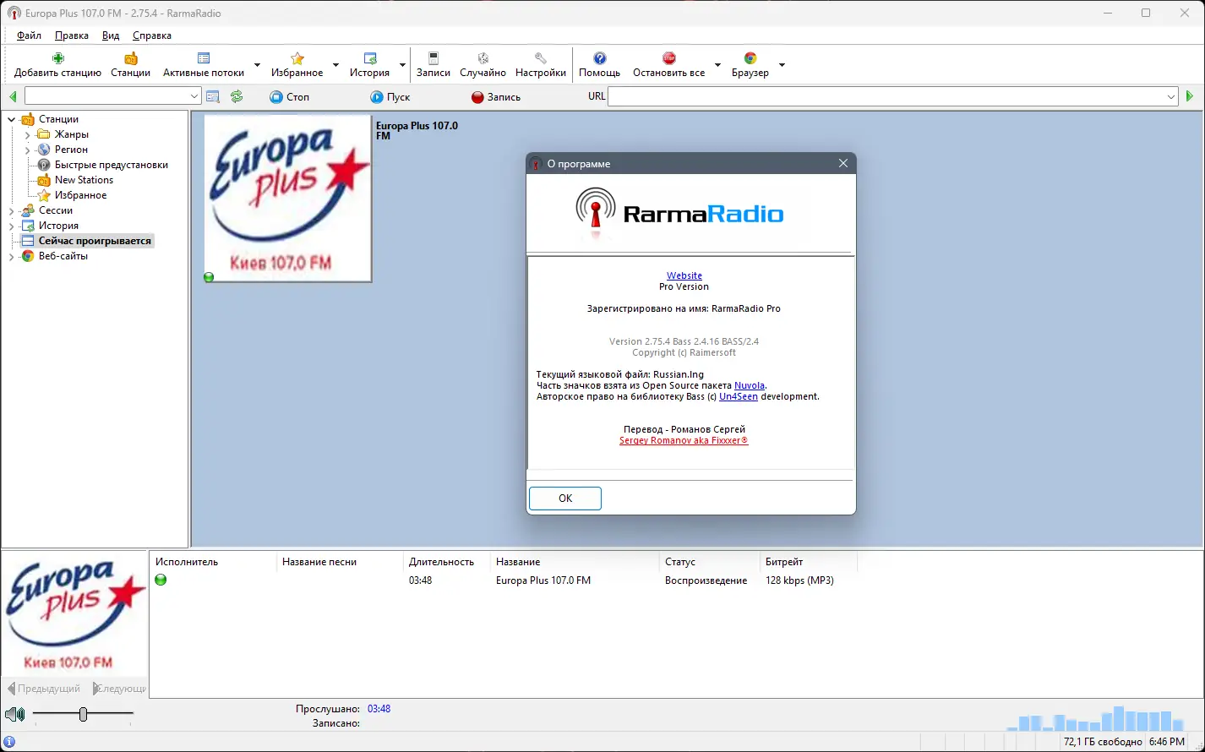The image size is (1205, 752).
Task: Click the Europa Plus logo in the bottom-left corner
Action: pos(75,614)
